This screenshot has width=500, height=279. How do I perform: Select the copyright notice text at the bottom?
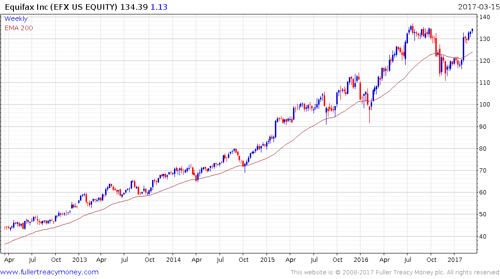click(x=395, y=272)
